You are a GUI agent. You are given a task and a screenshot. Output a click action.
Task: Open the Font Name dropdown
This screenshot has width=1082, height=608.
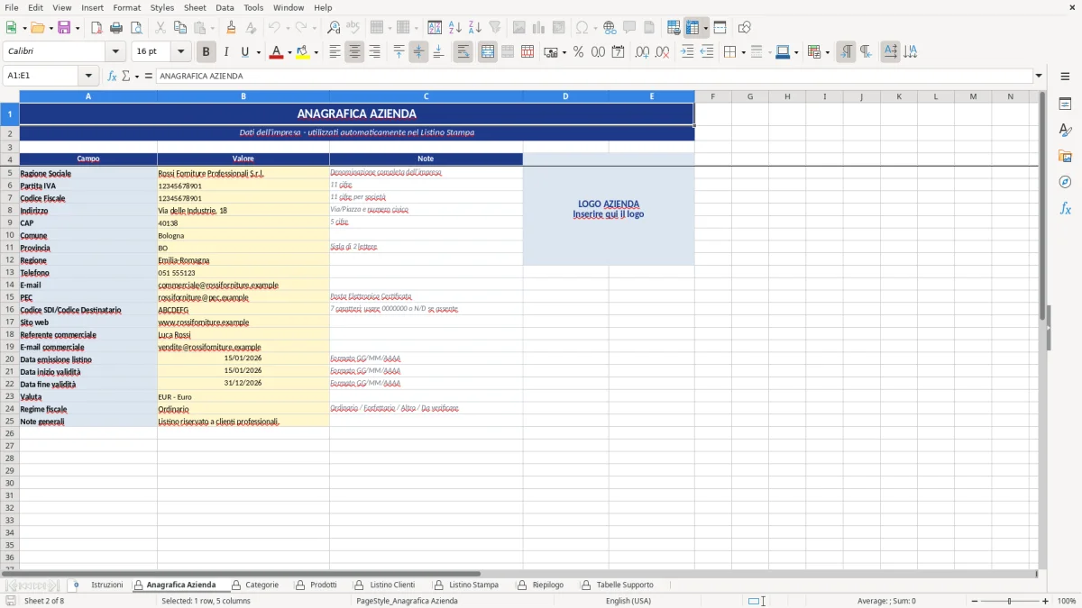[115, 52]
